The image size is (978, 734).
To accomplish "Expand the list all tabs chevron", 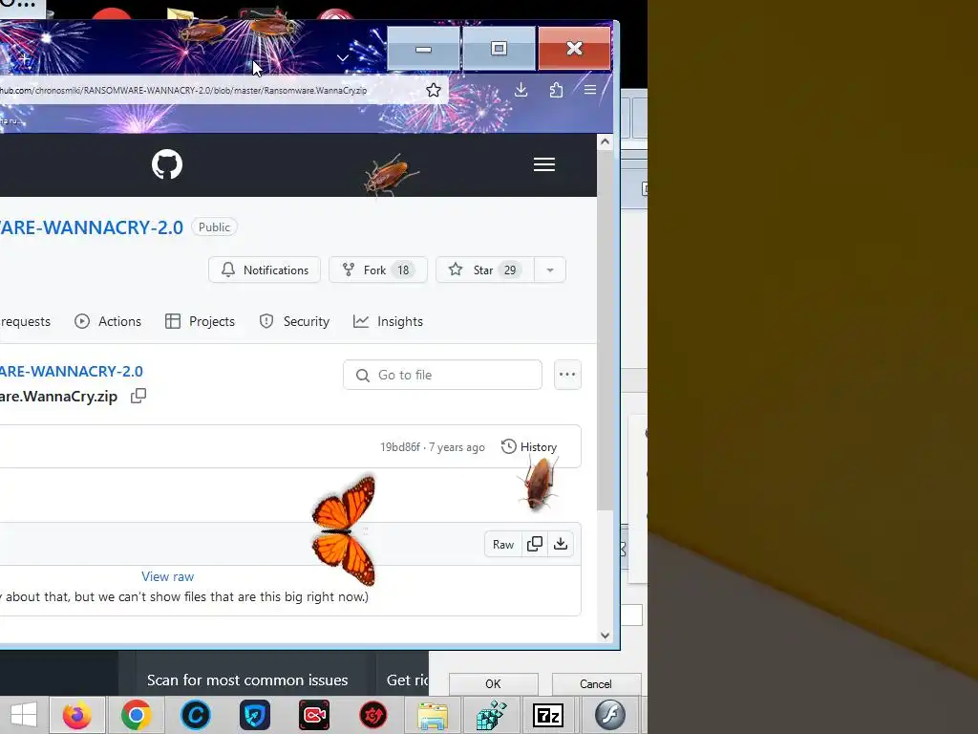I will click(343, 58).
